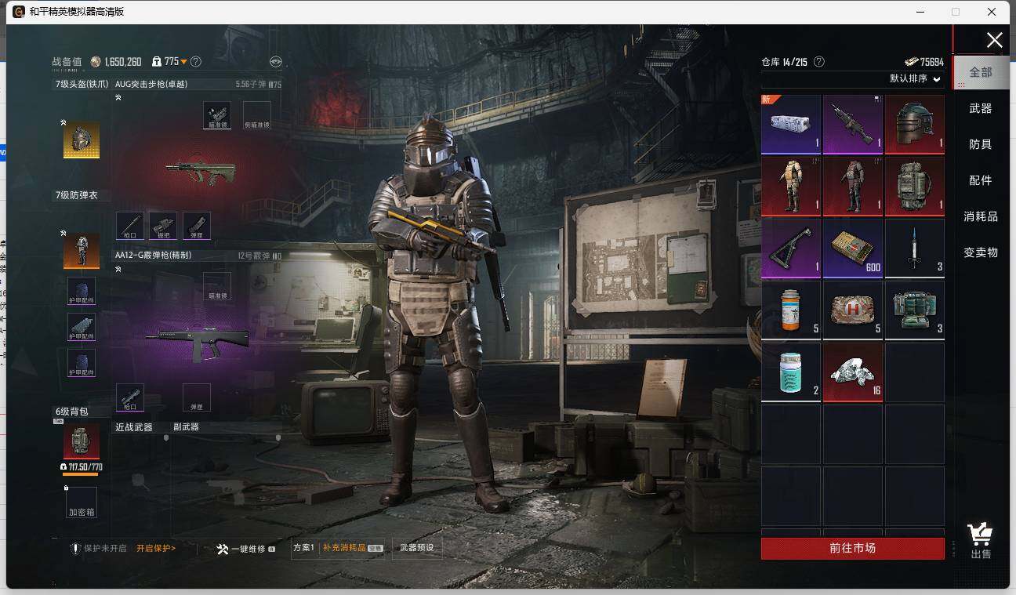Open the AUG 握把 grip attachment slot

click(x=163, y=226)
